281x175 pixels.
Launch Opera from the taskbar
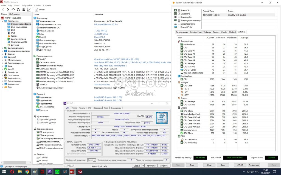(x=12, y=172)
